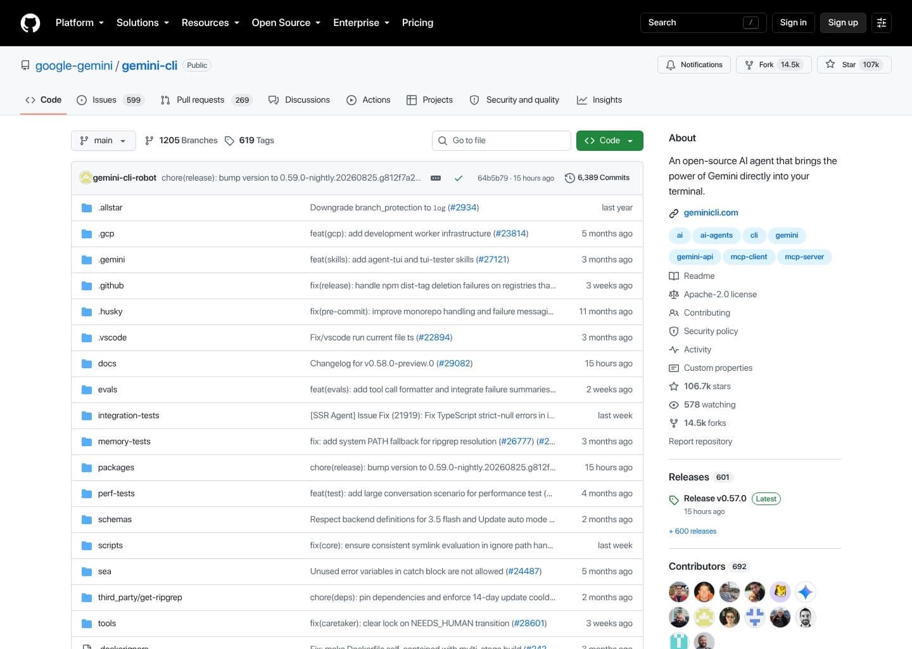
Task: Click the packages folder icon
Action: click(x=87, y=468)
